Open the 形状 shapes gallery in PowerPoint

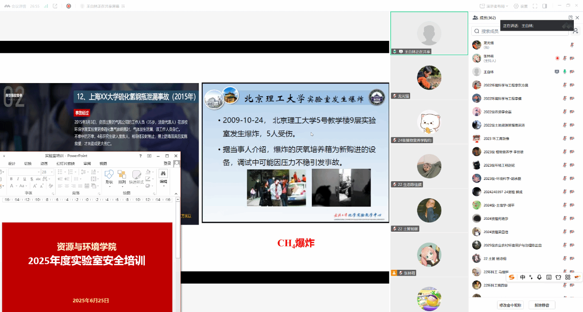[x=109, y=177]
